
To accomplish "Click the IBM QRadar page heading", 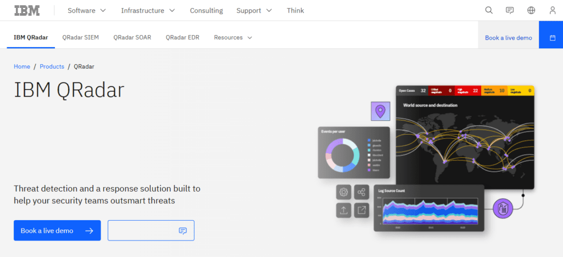I will 69,90.
